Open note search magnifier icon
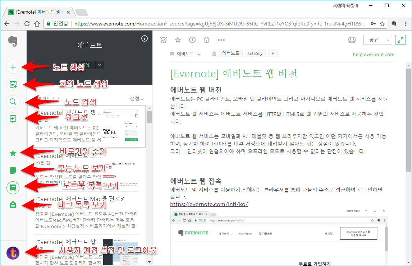 click(13, 102)
